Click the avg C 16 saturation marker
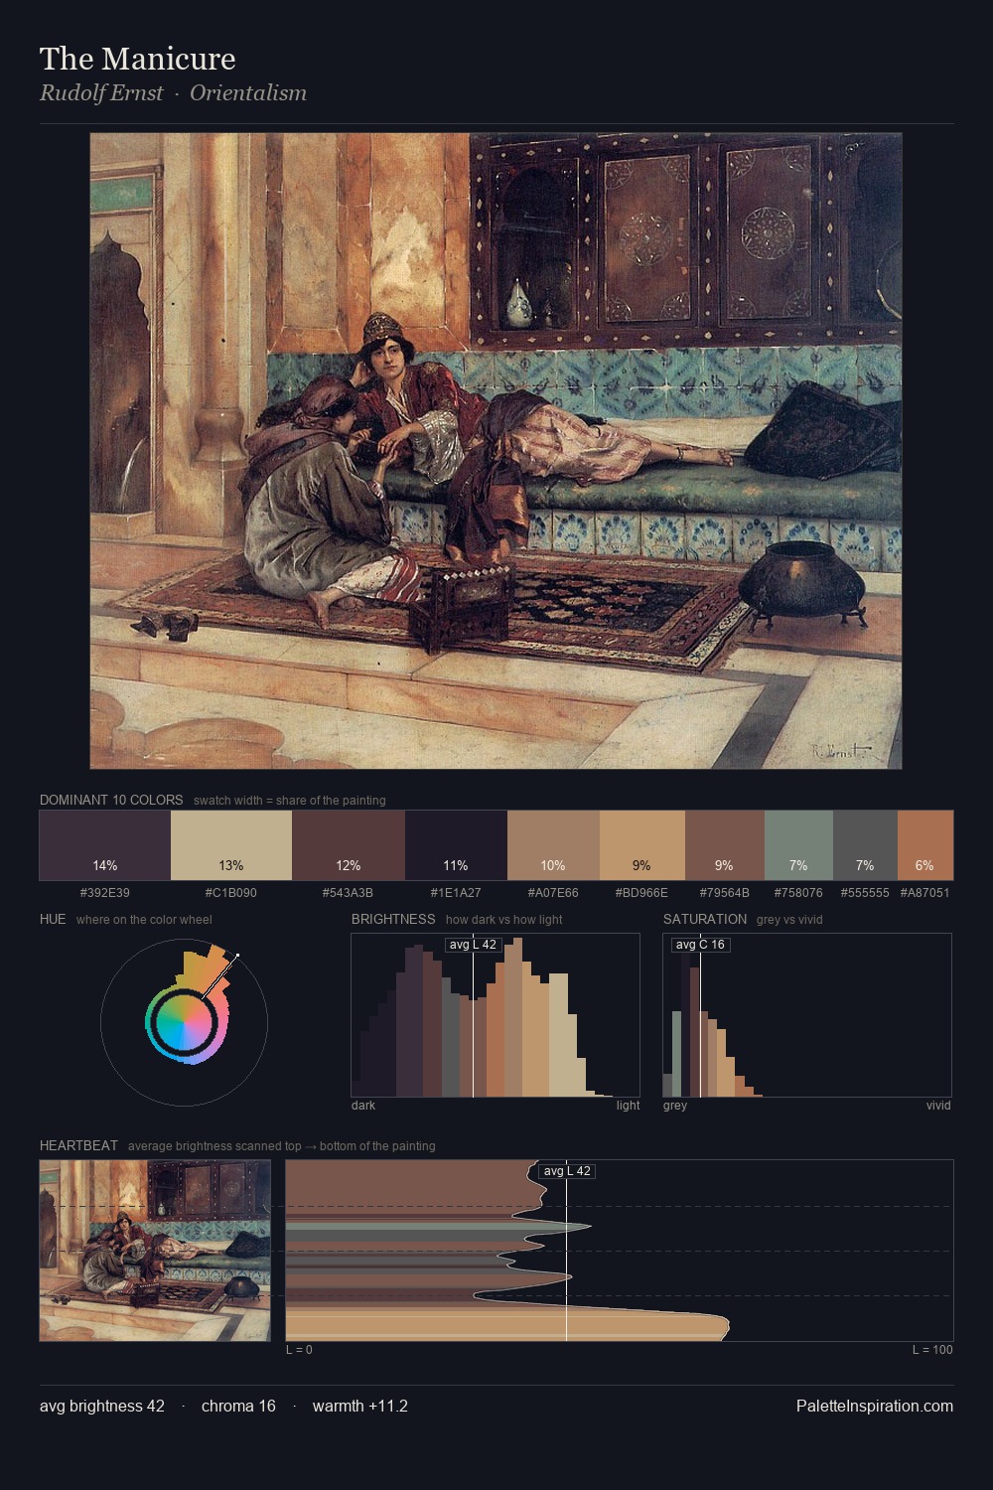The image size is (993, 1490). point(700,945)
